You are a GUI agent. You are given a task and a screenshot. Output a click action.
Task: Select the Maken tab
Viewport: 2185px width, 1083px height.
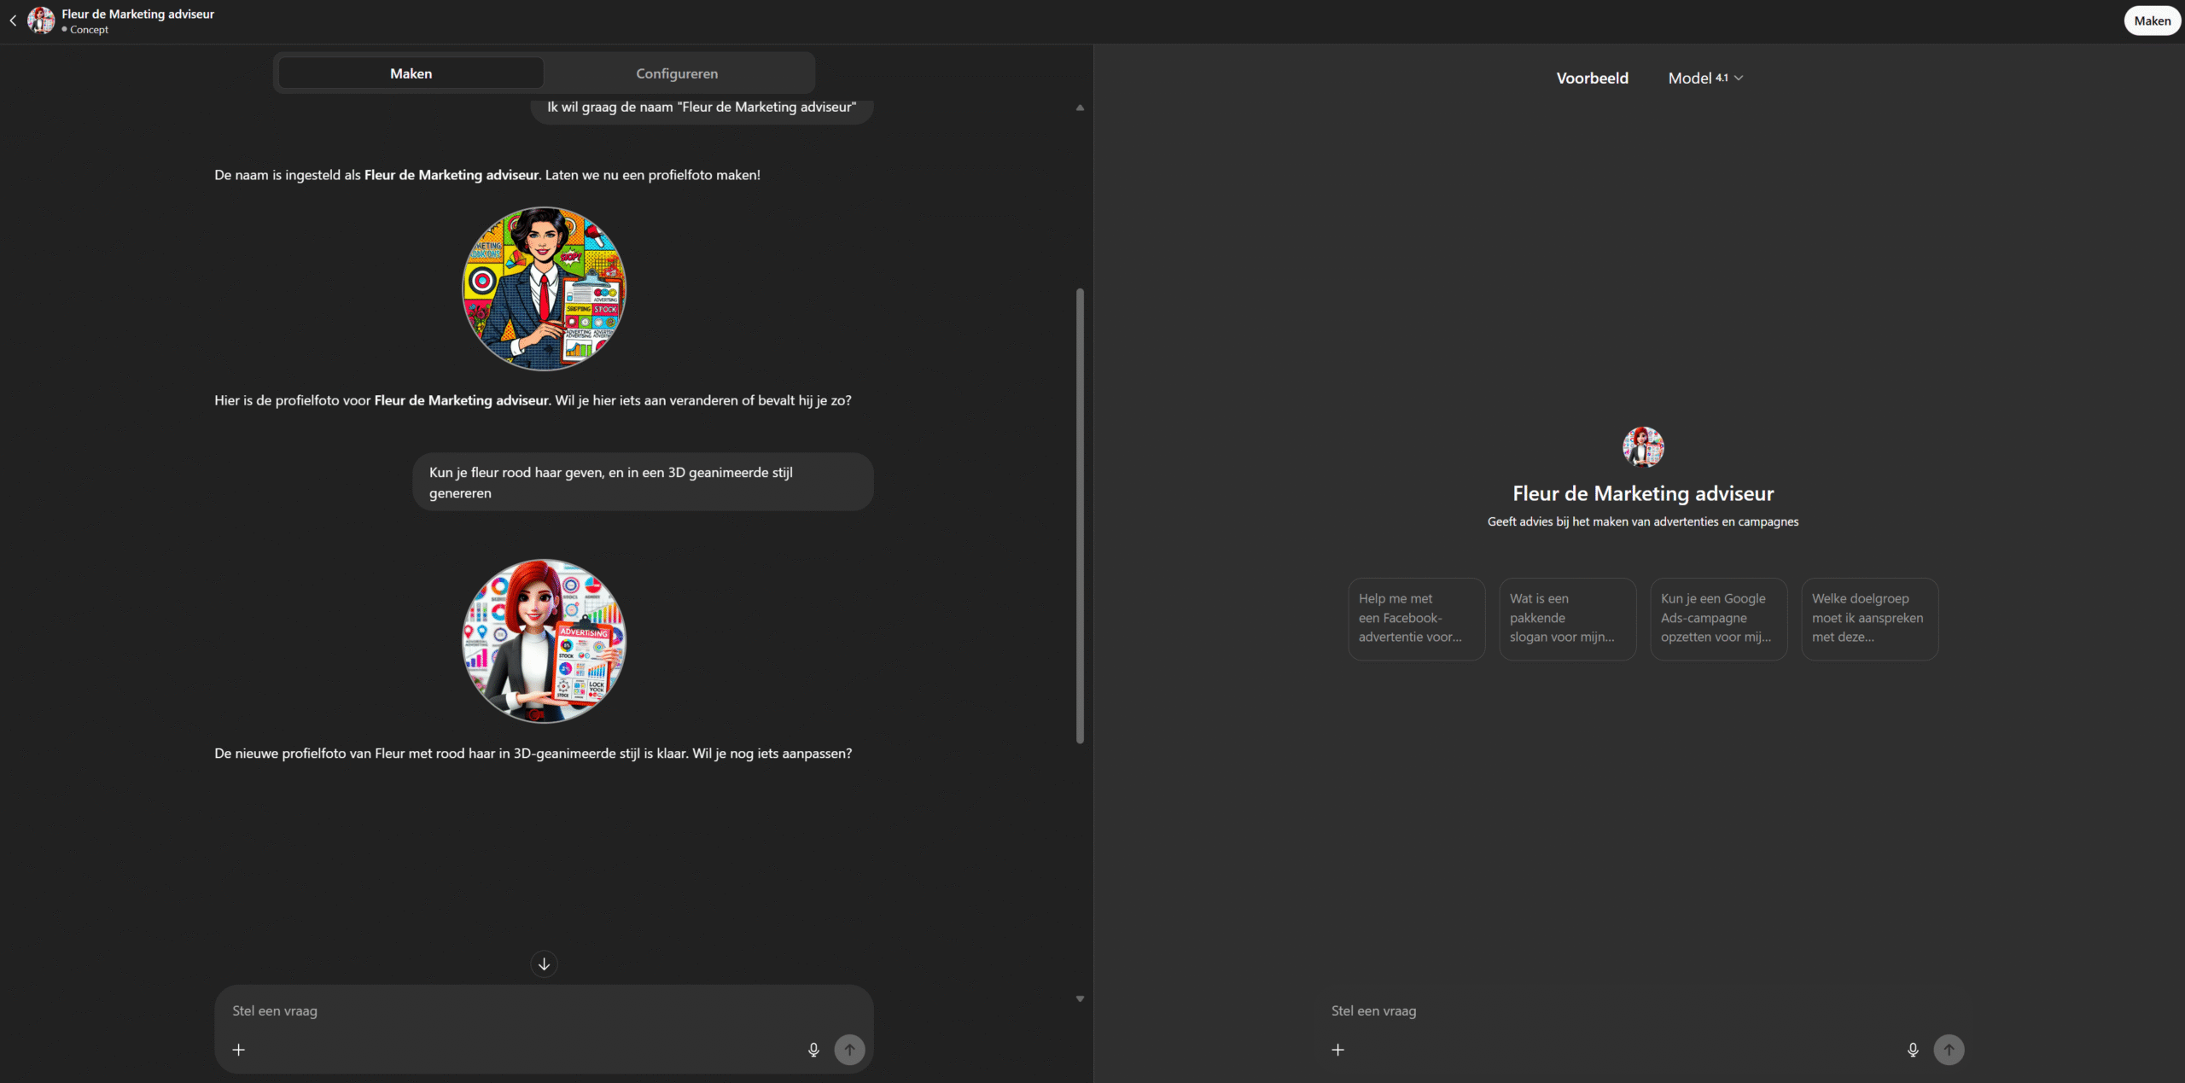[411, 73]
